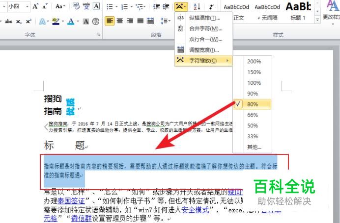Screen dimensions: 340x223
Task: Apply subscript formatting
Action: pos(19,22)
